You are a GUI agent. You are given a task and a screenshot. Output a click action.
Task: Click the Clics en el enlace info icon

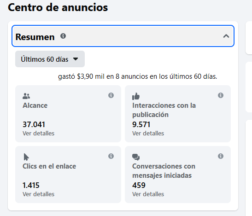pyautogui.click(x=111, y=156)
